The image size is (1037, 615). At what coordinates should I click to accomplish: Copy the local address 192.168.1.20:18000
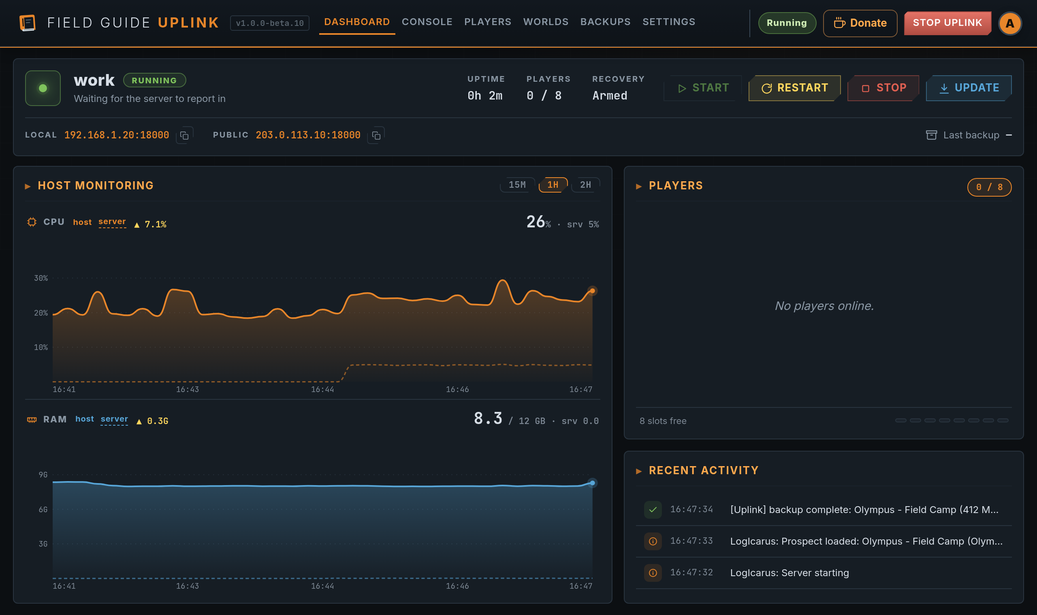184,136
